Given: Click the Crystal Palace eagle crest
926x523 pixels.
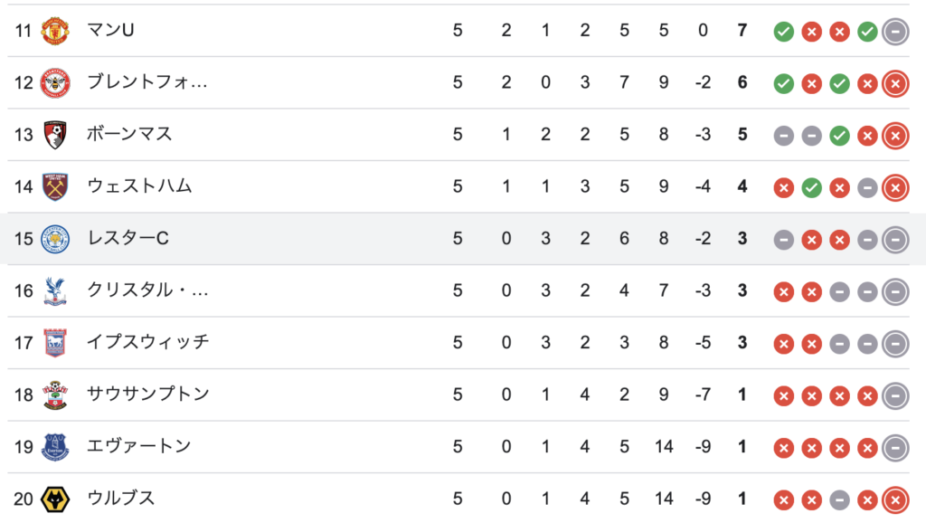Looking at the screenshot, I should (x=55, y=290).
